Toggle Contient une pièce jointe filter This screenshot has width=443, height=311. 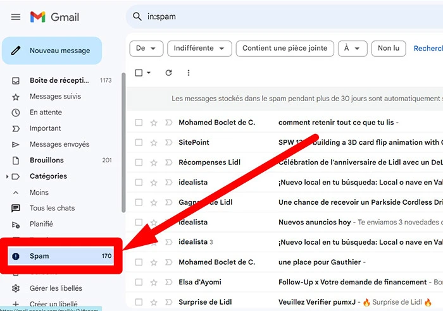(285, 49)
